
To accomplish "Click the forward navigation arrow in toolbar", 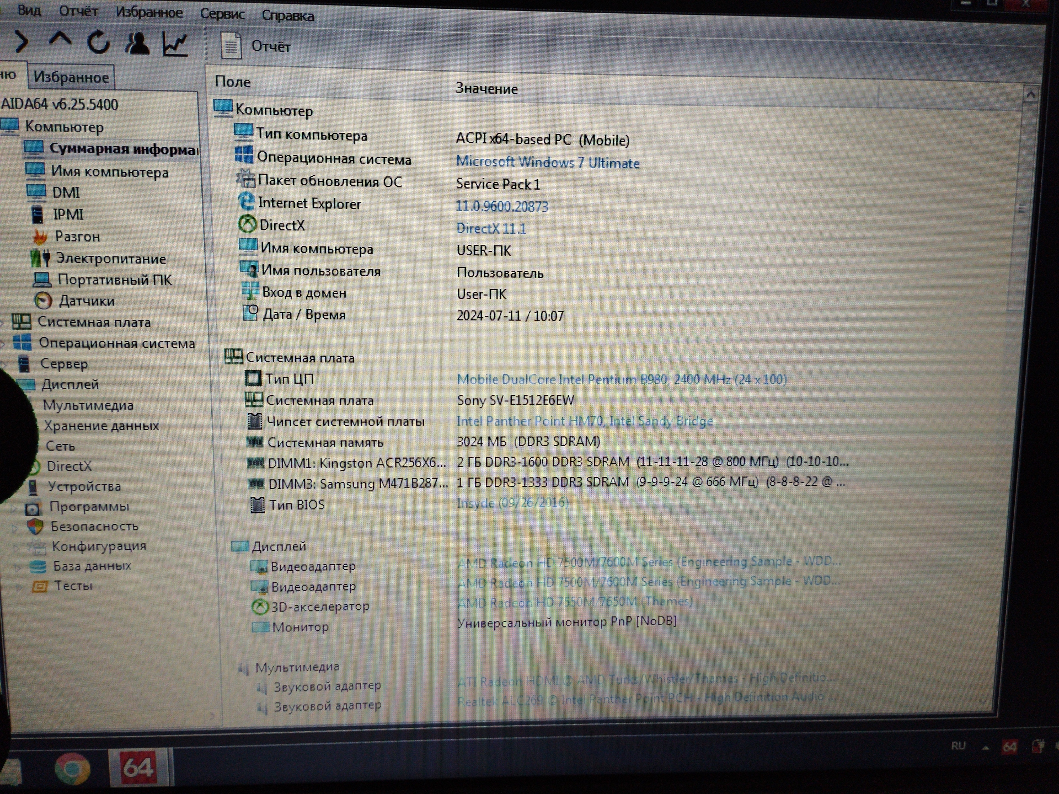I will coord(21,42).
